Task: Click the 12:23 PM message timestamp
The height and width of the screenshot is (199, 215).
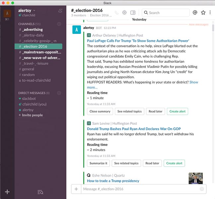Action: [110, 28]
